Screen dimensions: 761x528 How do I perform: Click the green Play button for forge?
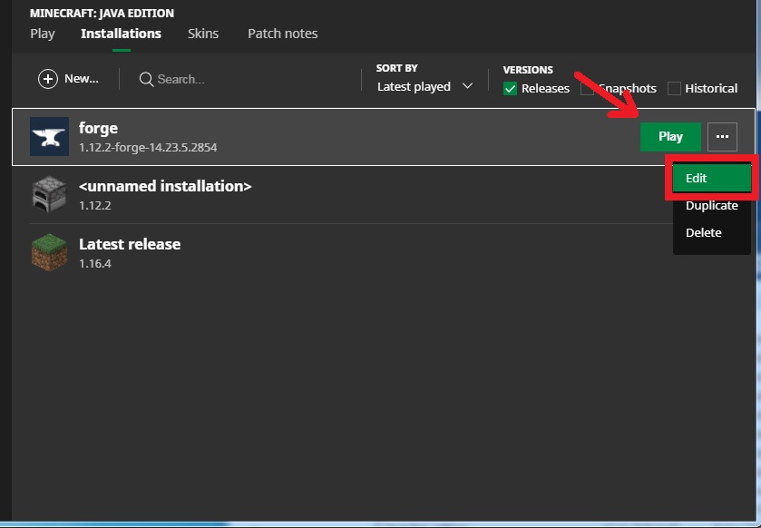pyautogui.click(x=670, y=137)
